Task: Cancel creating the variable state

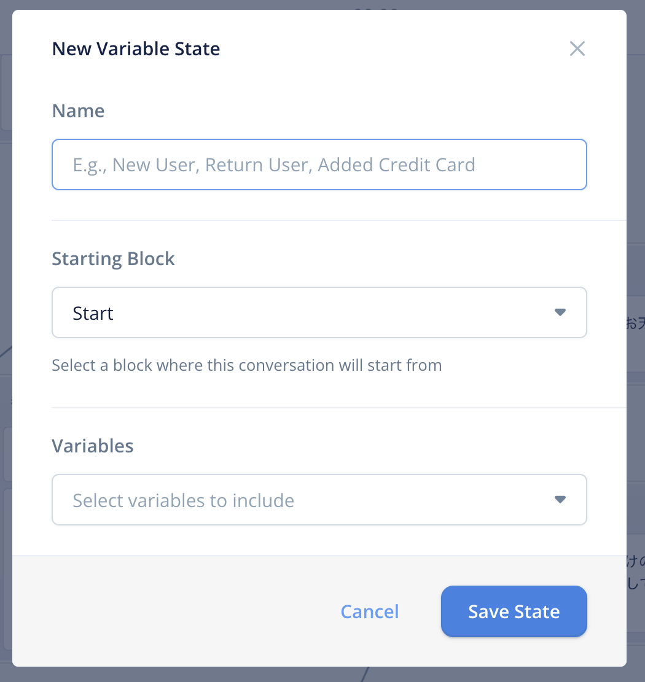Action: click(x=370, y=611)
